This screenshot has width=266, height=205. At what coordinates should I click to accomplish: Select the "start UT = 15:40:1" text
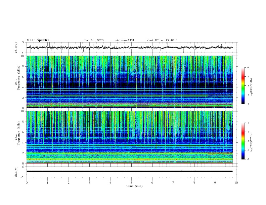pos(162,40)
